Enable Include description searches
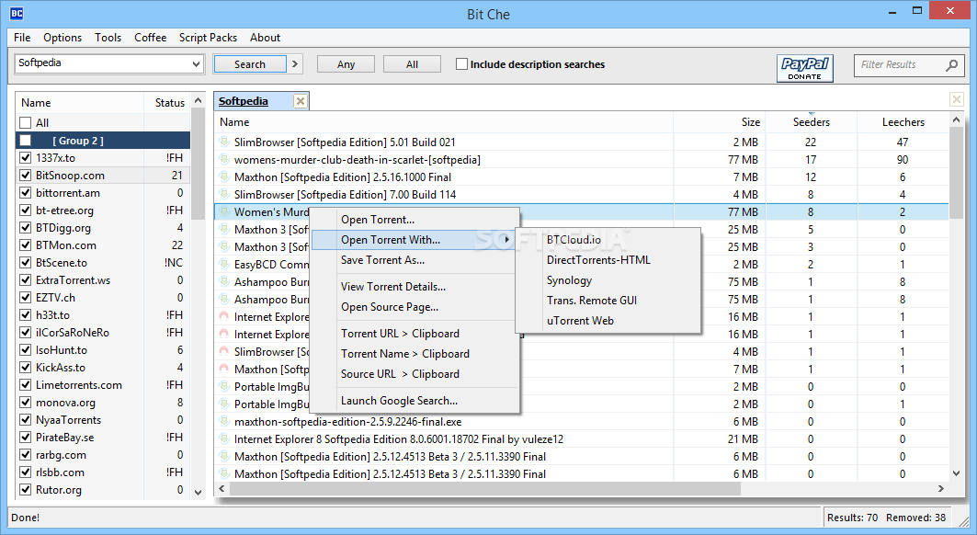This screenshot has width=977, height=535. point(461,64)
